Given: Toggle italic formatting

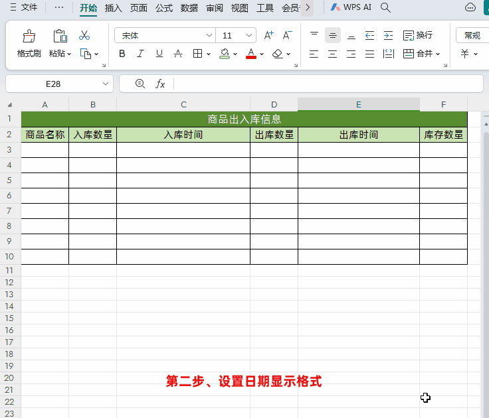Looking at the screenshot, I should pyautogui.click(x=141, y=54).
